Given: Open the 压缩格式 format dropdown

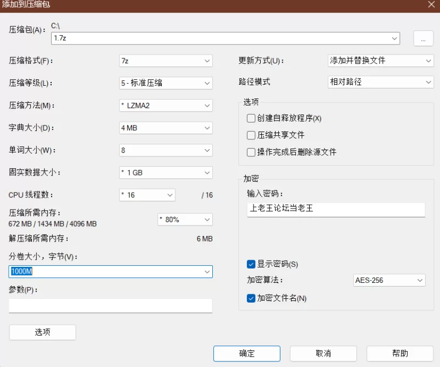Looking at the screenshot, I should 206,61.
